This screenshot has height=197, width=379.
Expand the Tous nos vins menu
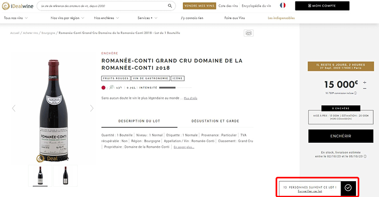click(x=16, y=18)
